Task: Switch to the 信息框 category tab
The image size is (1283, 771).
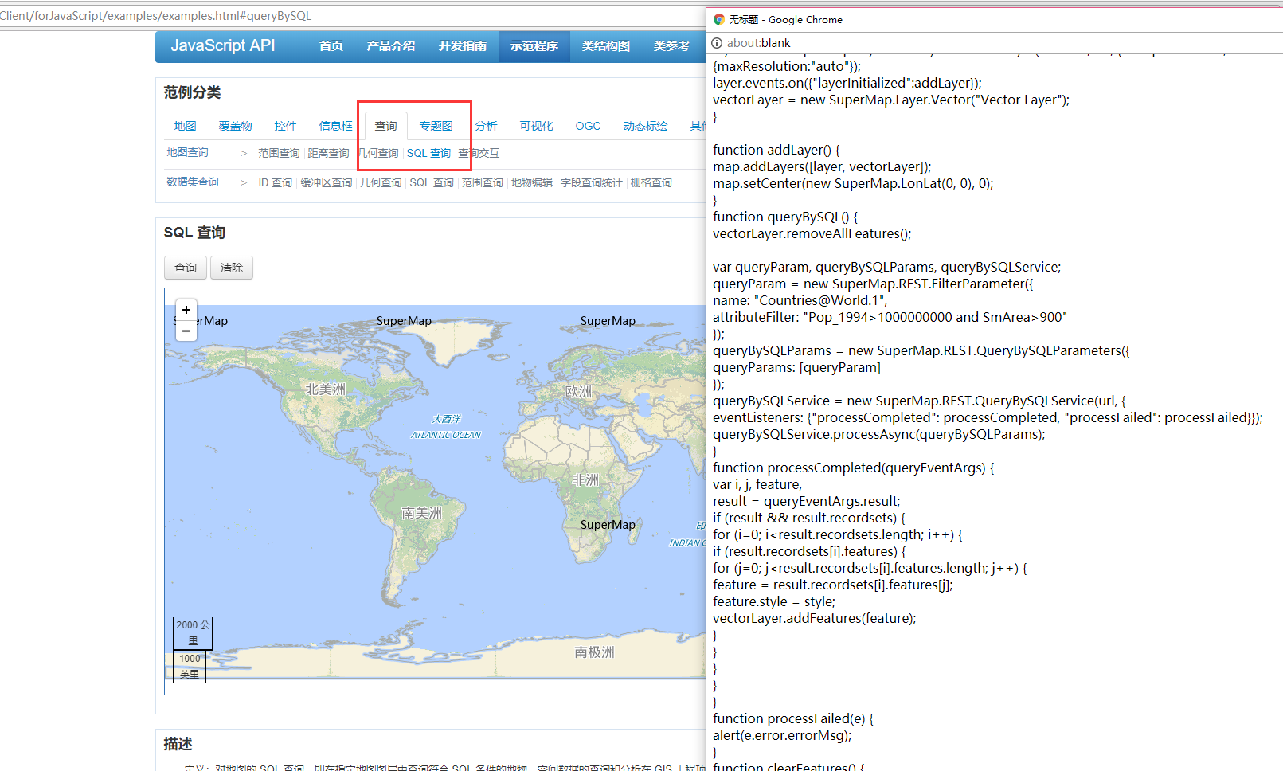Action: click(335, 126)
